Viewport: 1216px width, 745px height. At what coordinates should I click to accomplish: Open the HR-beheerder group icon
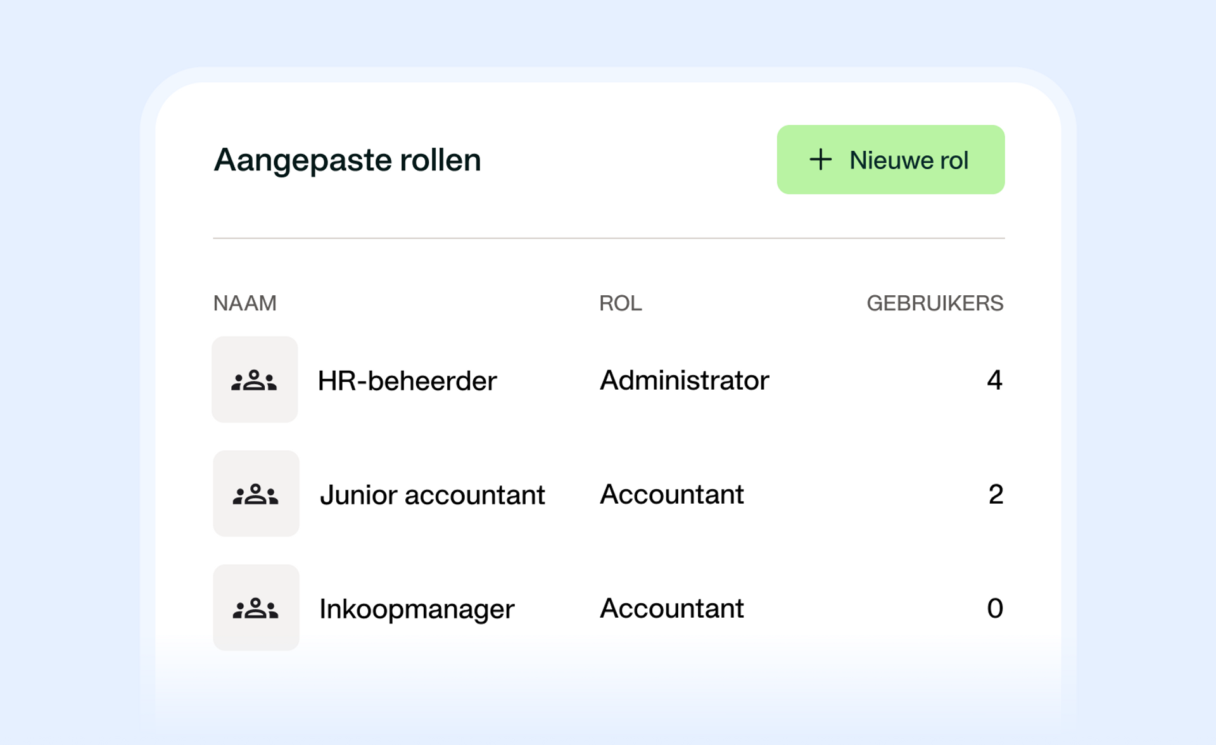tap(255, 379)
